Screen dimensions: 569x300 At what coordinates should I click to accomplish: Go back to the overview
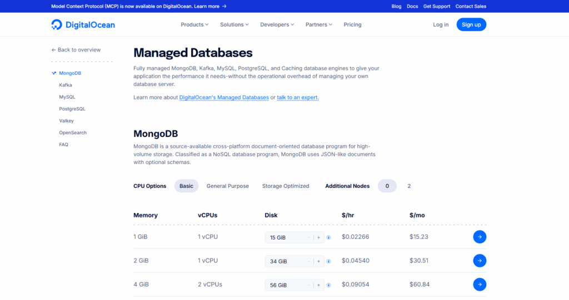point(76,50)
